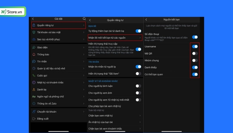
Task: Toggle Cho người lạ xem 10 nhật ký
Action: tap(138, 100)
